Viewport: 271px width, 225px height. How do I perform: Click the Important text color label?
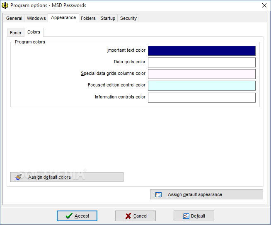click(x=126, y=50)
